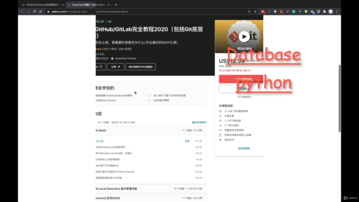359x202 pixels.
Task: Click the gift this course button
Action: (x=141, y=67)
